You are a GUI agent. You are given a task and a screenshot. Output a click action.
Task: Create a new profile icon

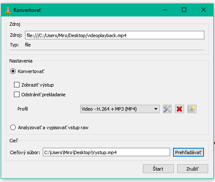(x=192, y=109)
